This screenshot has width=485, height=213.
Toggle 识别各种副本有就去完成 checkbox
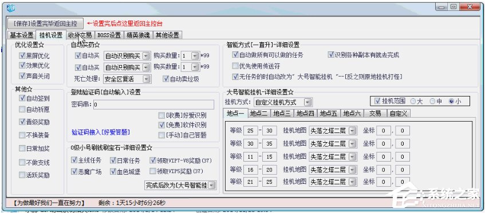click(364, 55)
